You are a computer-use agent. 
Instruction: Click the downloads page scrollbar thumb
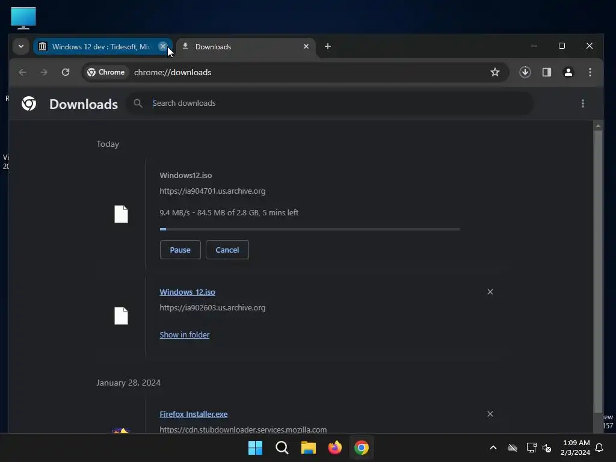598,271
